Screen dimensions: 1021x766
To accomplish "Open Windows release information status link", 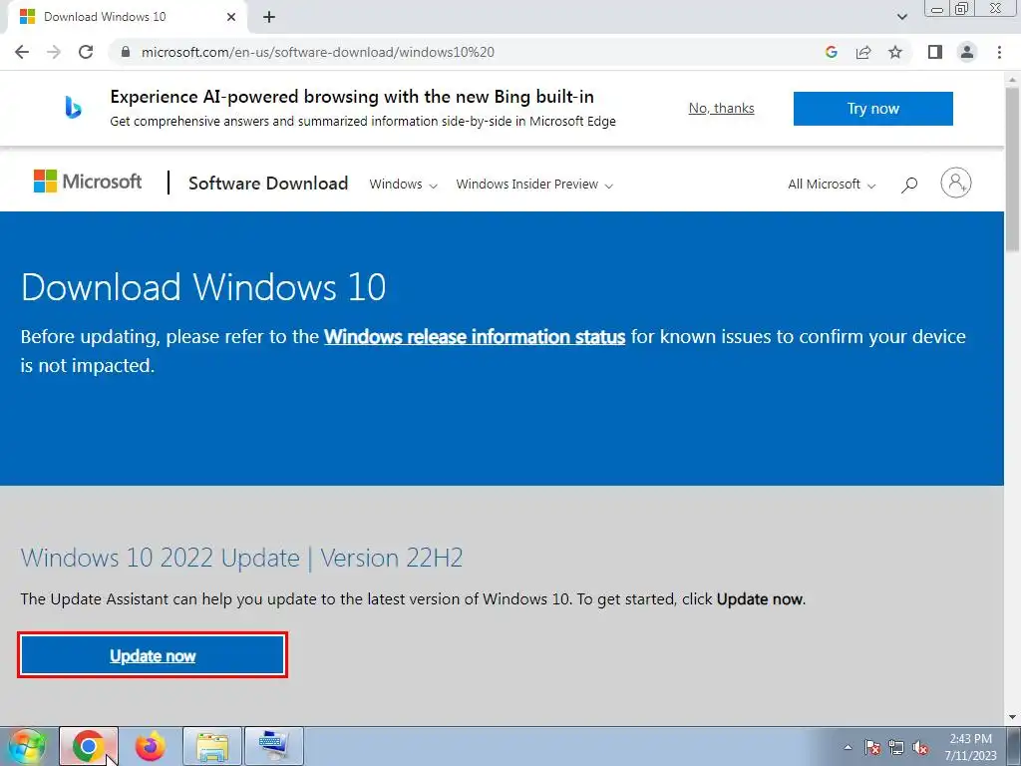I will pos(475,337).
